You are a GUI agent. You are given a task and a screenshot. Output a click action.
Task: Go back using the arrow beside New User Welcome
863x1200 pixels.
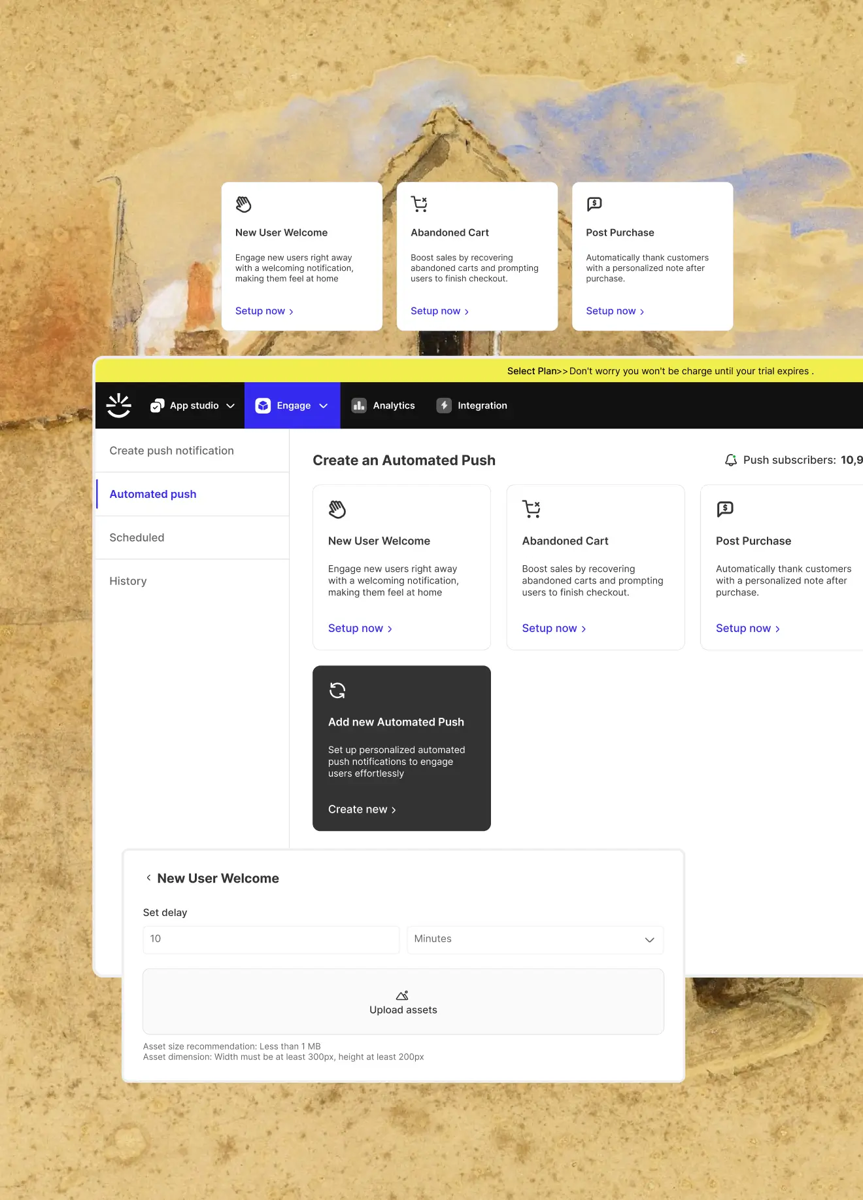148,878
